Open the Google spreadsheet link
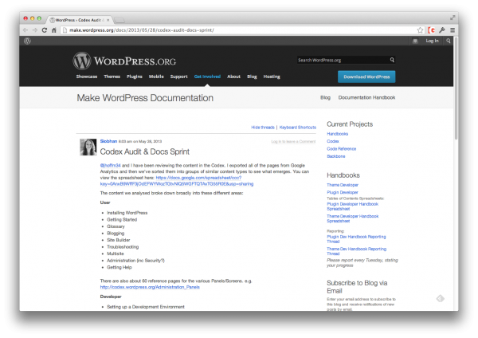The width and height of the screenshot is (478, 338). pyautogui.click(x=177, y=181)
